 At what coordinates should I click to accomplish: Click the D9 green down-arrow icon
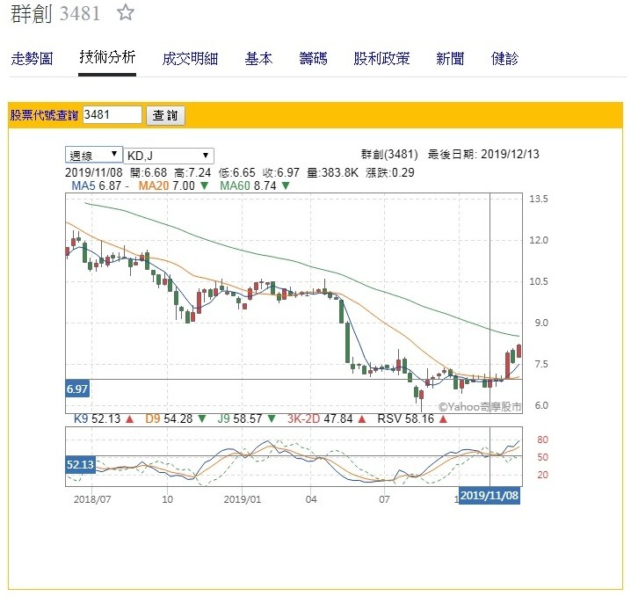(x=202, y=420)
